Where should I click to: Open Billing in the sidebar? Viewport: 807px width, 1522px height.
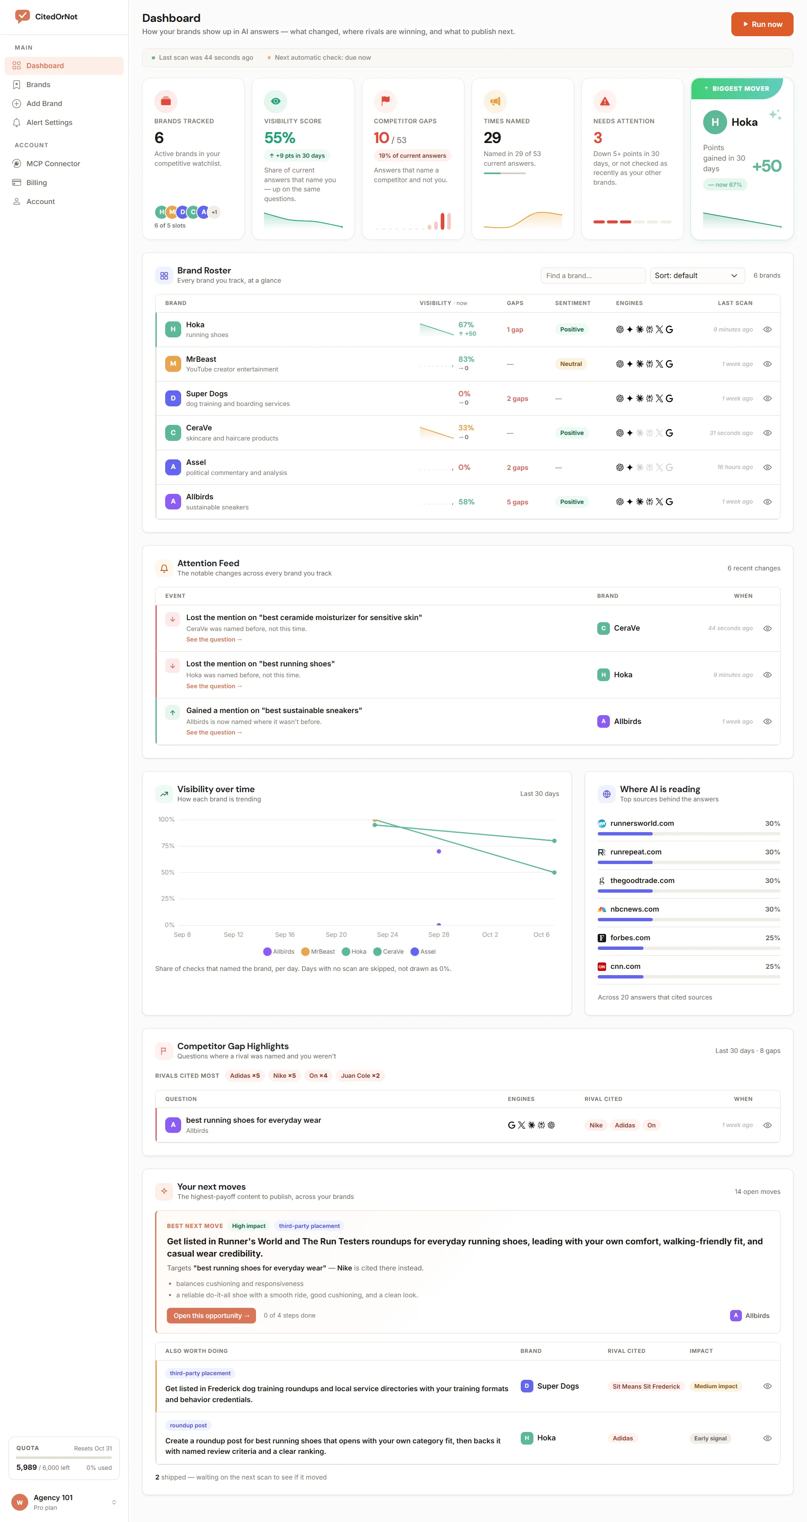(x=64, y=183)
